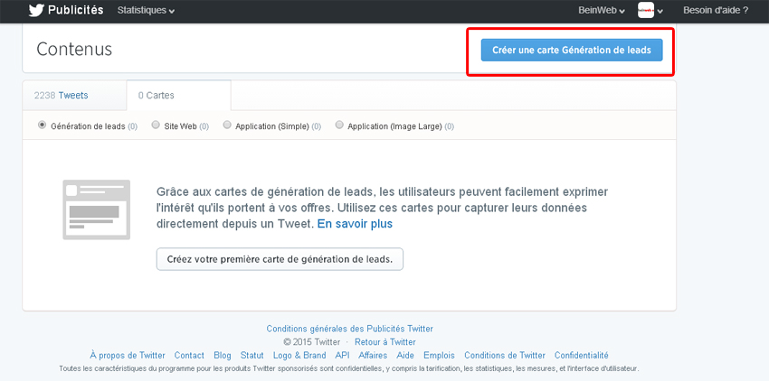Select the Site Web radio button
This screenshot has height=381, width=769.
coord(157,125)
